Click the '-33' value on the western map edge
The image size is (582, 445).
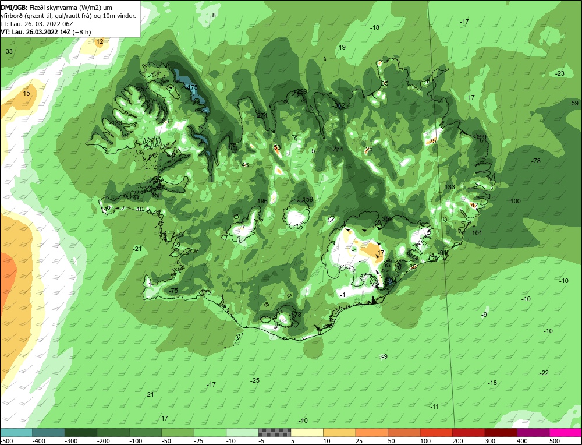pos(8,51)
